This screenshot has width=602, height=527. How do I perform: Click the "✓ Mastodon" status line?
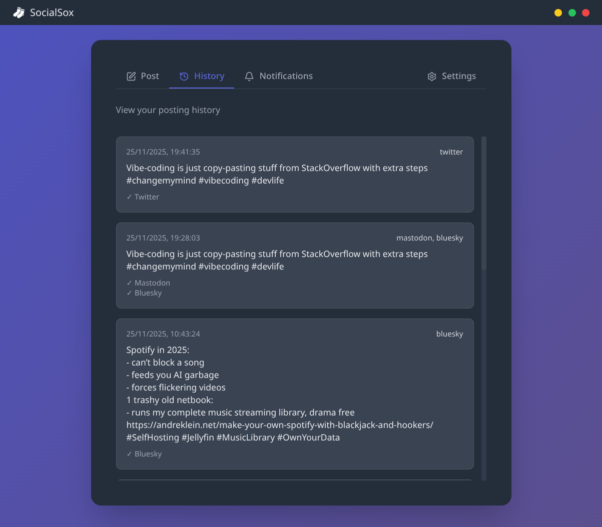coord(148,283)
